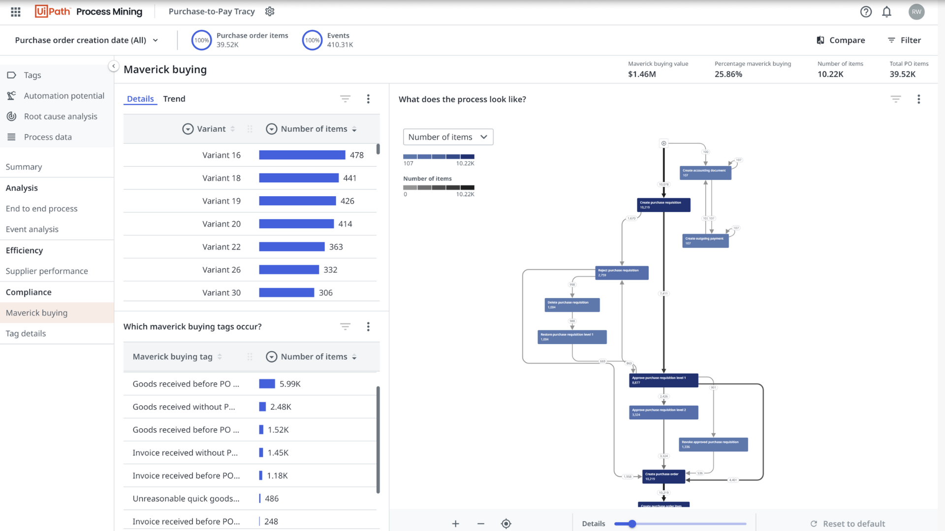This screenshot has height=531, width=945.
Task: Click the process graph start node icon
Action: point(663,144)
